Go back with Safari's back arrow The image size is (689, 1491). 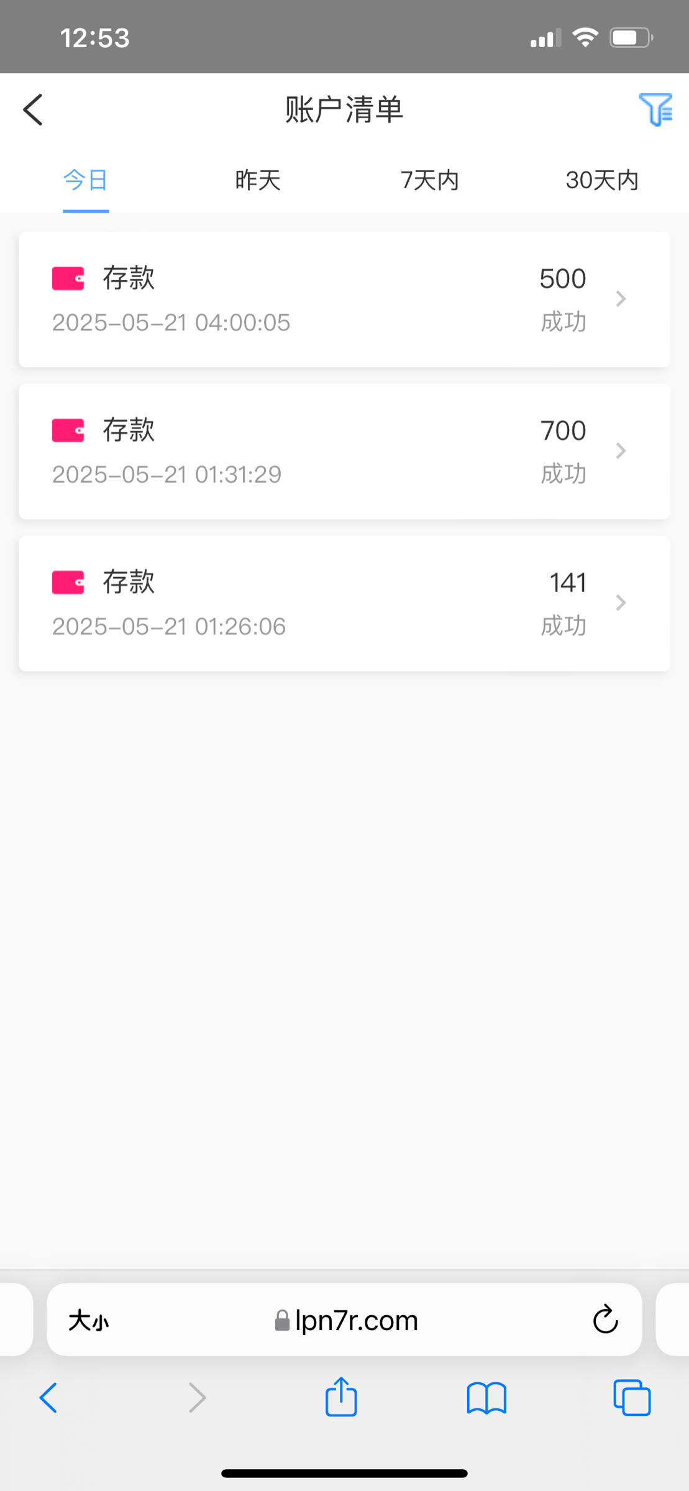48,1398
